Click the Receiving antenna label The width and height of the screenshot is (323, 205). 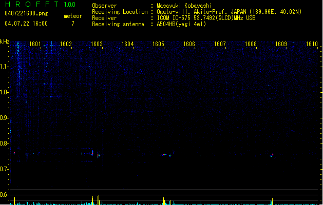click(x=118, y=24)
